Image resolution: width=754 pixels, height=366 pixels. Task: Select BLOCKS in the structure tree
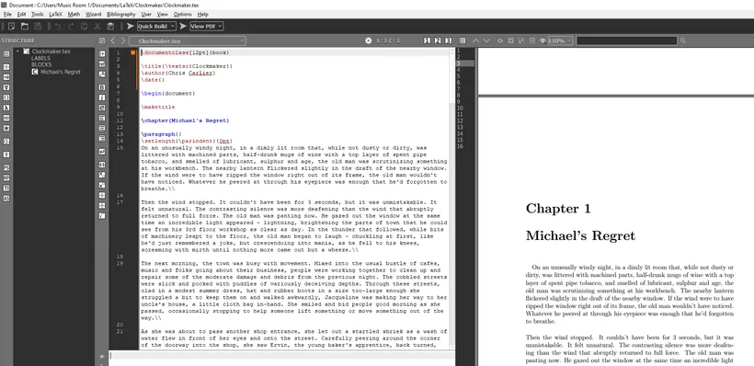[x=41, y=64]
